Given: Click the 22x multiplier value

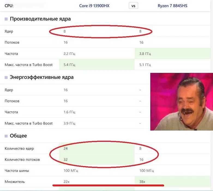Looking at the screenshot, I should 67,182.
